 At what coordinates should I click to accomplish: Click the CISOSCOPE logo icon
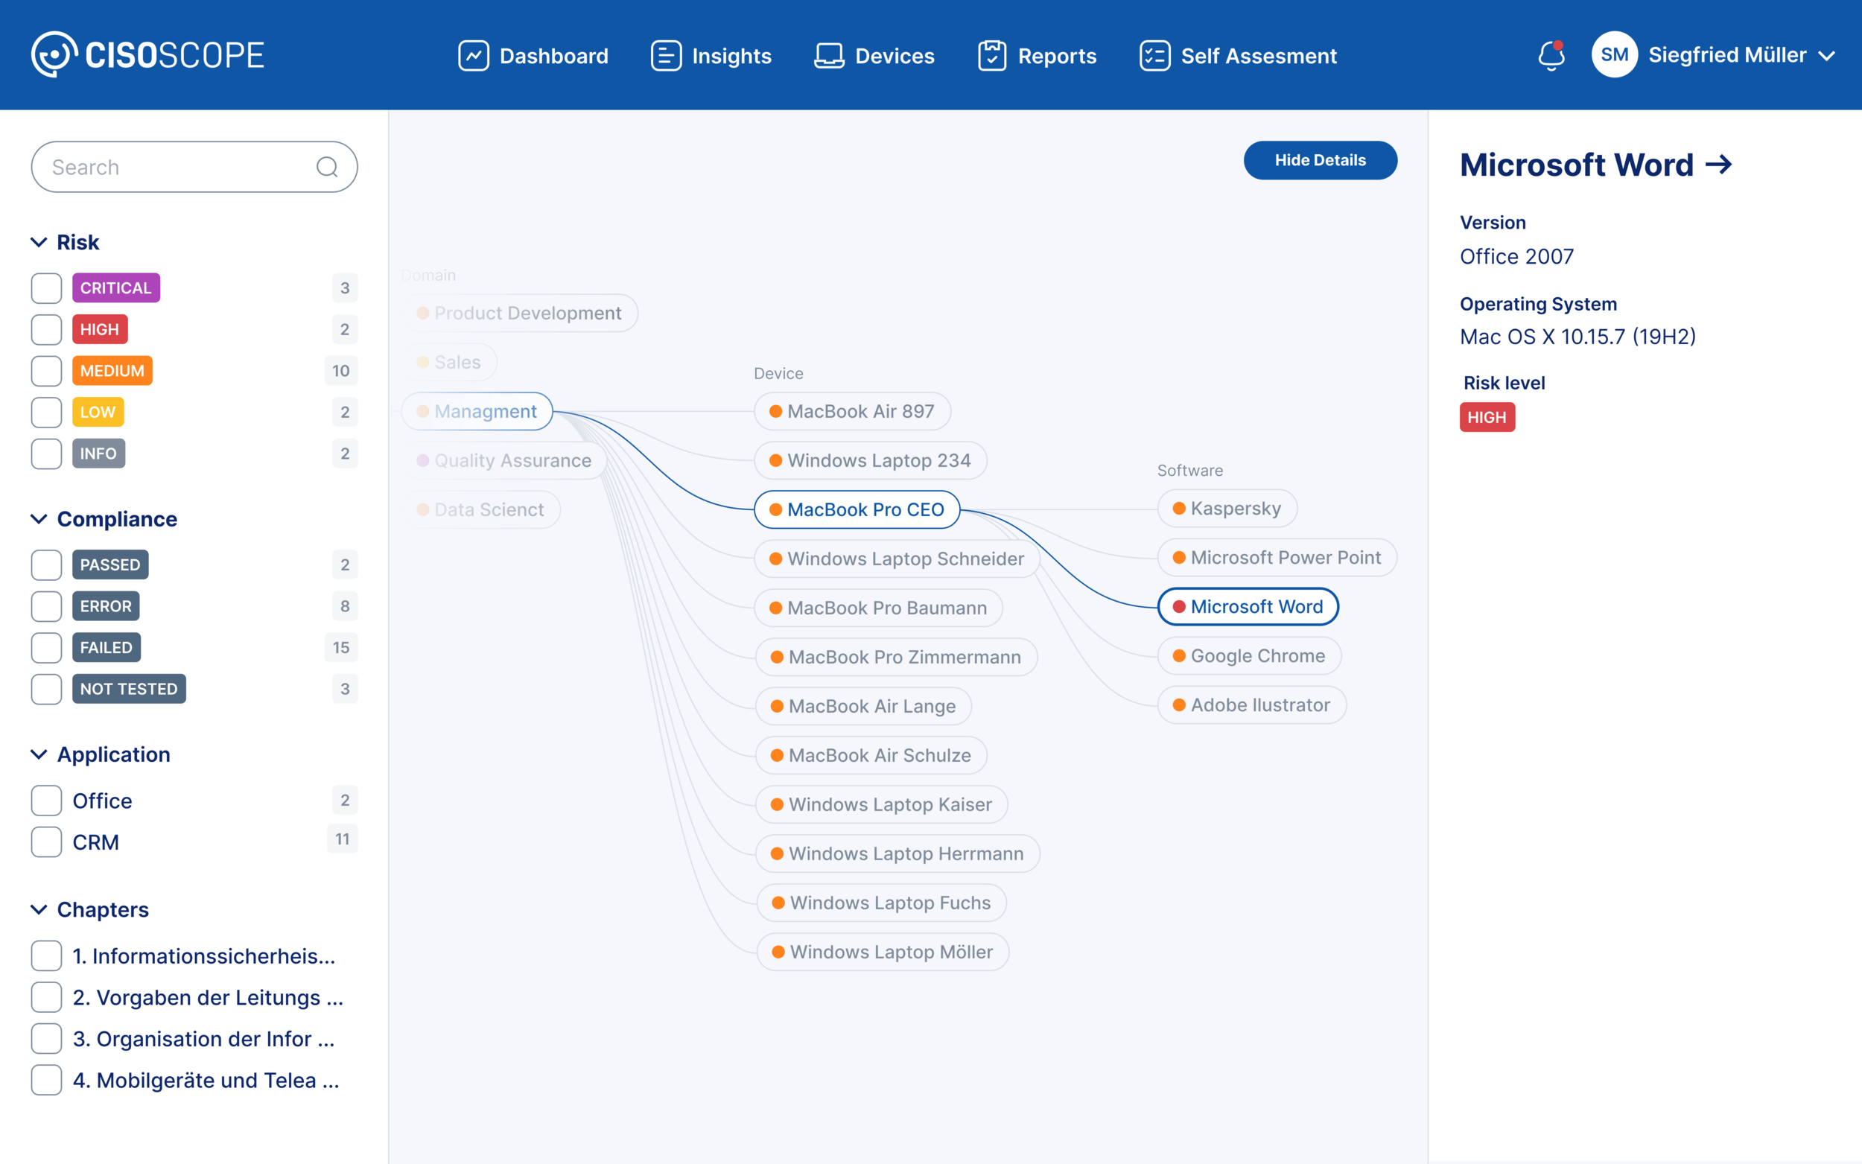coord(54,54)
